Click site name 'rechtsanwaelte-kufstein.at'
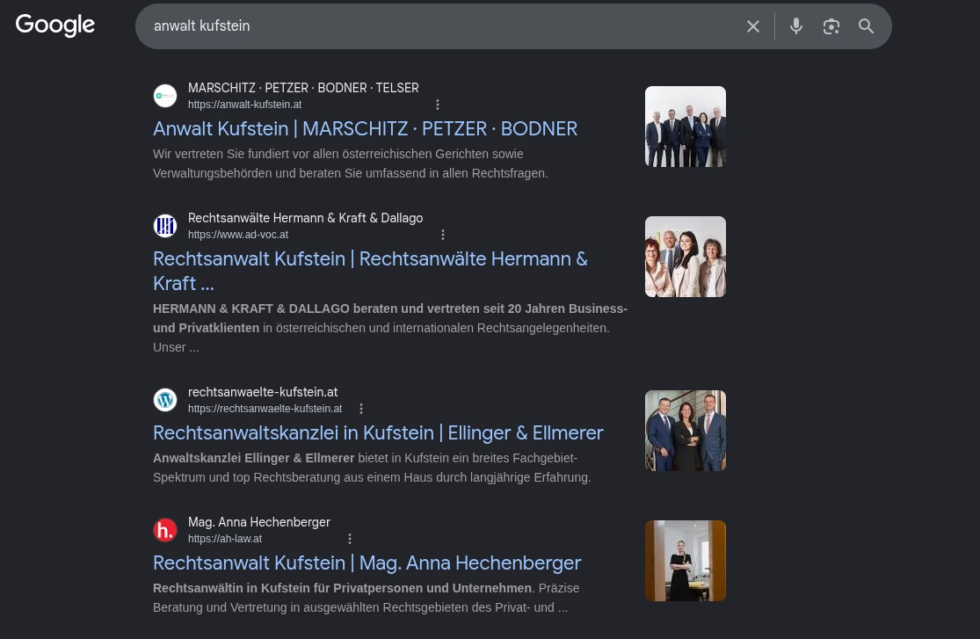The image size is (980, 639). point(263,392)
